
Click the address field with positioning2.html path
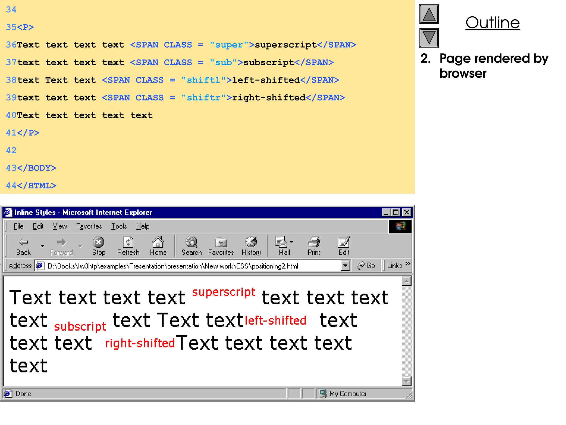[188, 266]
